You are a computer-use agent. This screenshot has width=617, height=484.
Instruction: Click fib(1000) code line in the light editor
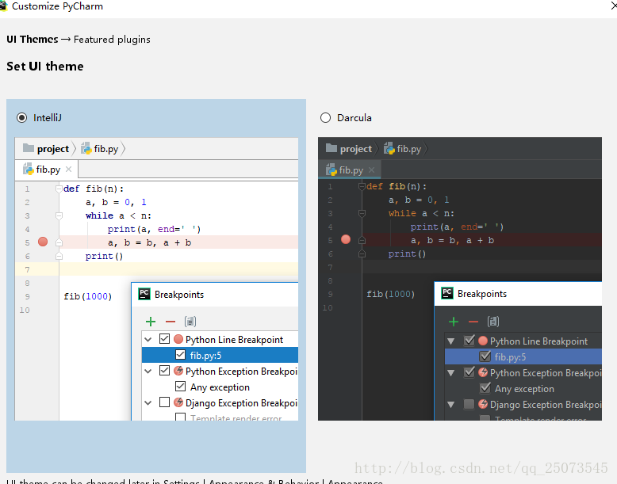(88, 296)
